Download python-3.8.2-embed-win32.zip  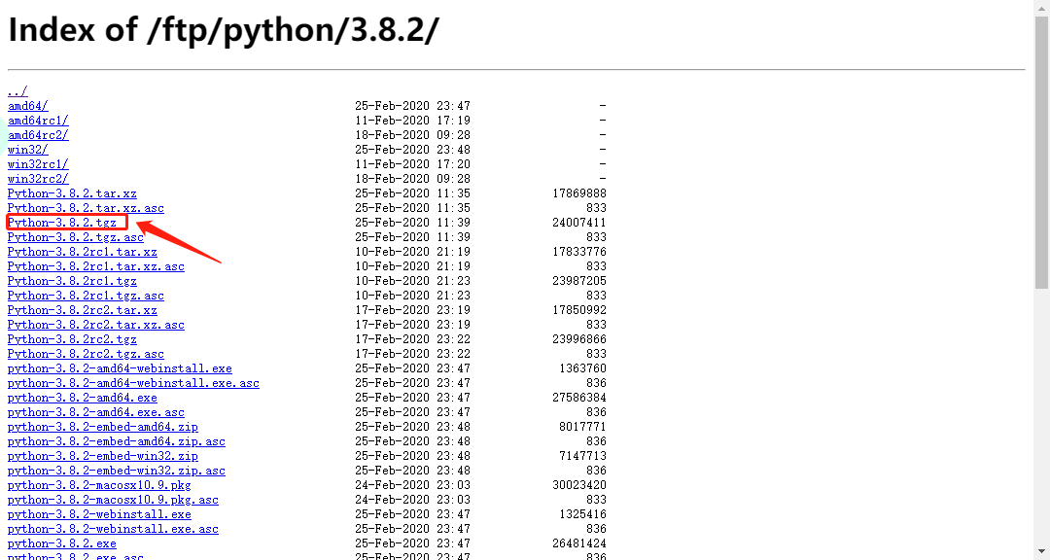103,456
